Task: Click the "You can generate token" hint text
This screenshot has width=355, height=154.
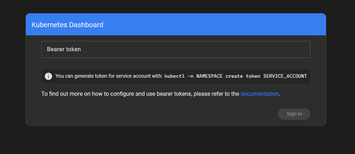Action: click(x=109, y=76)
